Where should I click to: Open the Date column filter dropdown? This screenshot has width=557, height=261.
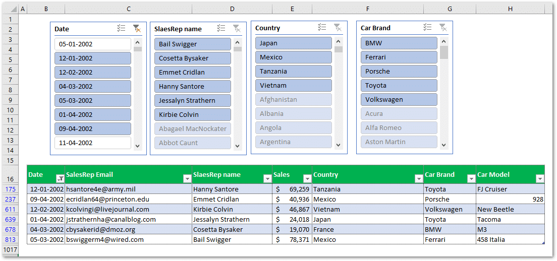[60, 178]
